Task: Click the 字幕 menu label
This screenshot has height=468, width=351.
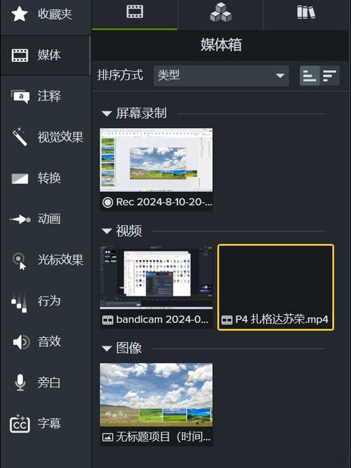Action: pyautogui.click(x=49, y=424)
